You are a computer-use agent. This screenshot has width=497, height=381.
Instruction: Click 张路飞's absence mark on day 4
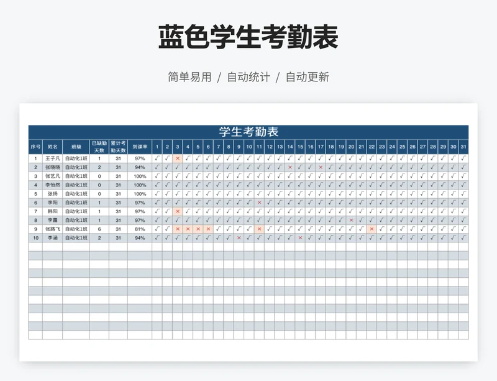[188, 229]
